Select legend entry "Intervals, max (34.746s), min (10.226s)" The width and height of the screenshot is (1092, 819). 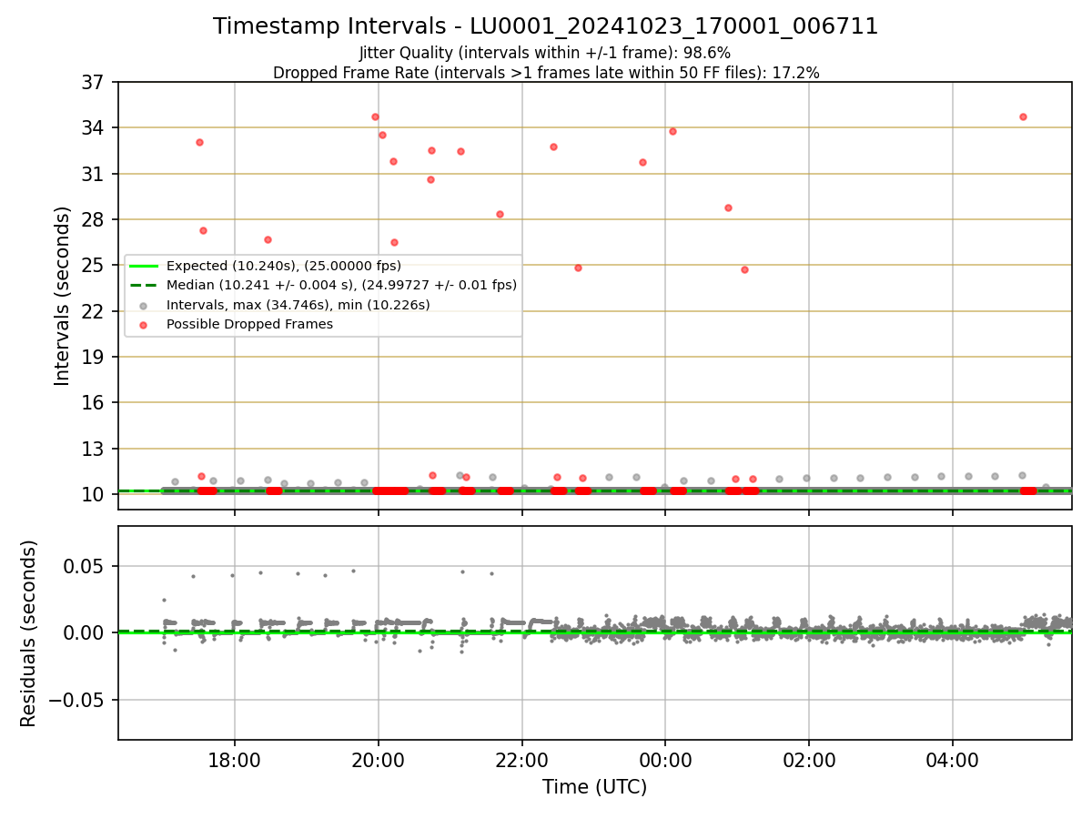click(298, 305)
